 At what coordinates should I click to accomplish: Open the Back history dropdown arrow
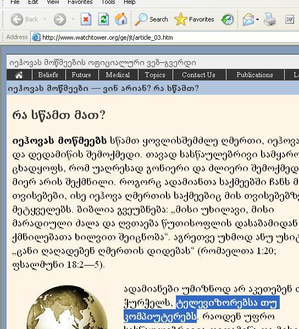[45, 19]
